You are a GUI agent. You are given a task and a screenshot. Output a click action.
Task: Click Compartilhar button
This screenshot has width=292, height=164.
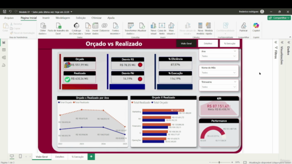point(279,18)
